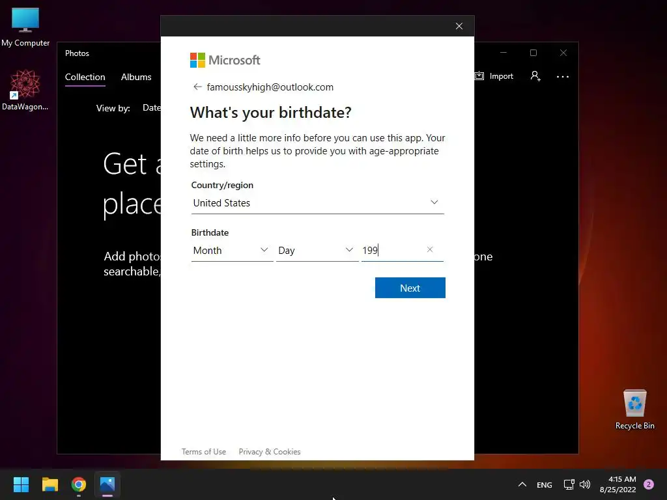Click the famousskyhigh@outlook.com email text

click(x=270, y=87)
